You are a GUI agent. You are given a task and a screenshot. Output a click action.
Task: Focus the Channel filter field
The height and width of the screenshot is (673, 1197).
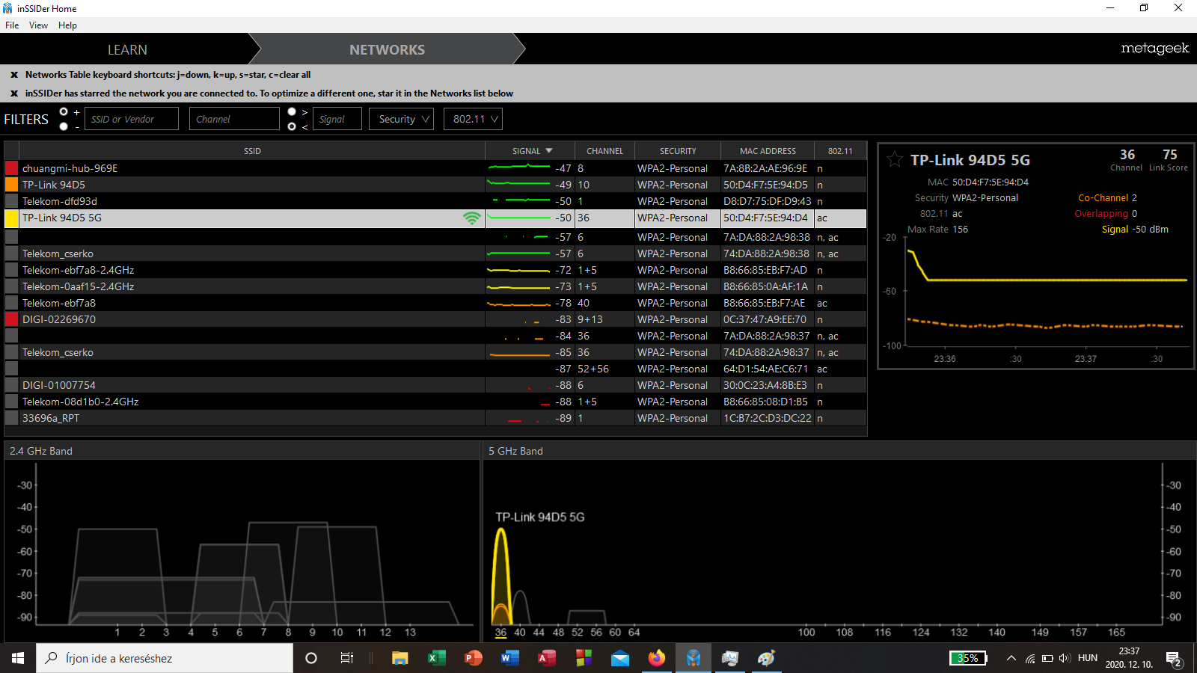pos(234,119)
